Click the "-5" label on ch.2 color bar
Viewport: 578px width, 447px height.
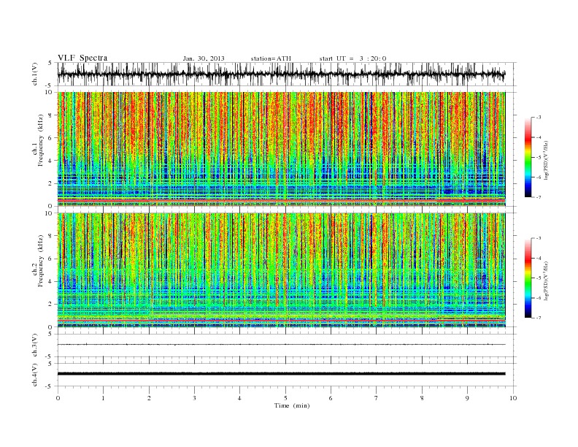538,278
